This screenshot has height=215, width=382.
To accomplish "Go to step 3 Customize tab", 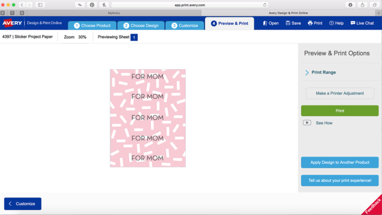I will point(185,26).
